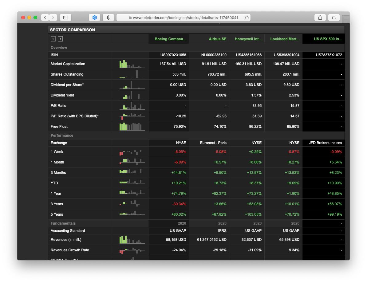
Task: Click the 137.54 bill. USD market cap
Action: pyautogui.click(x=173, y=64)
